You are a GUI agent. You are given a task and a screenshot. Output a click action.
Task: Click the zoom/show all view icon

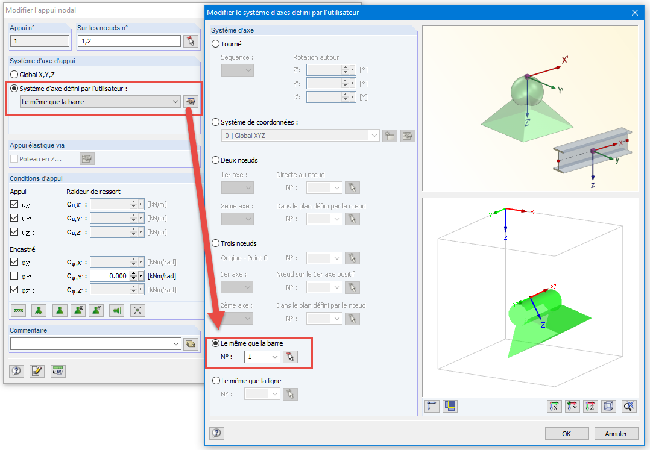pyautogui.click(x=629, y=406)
